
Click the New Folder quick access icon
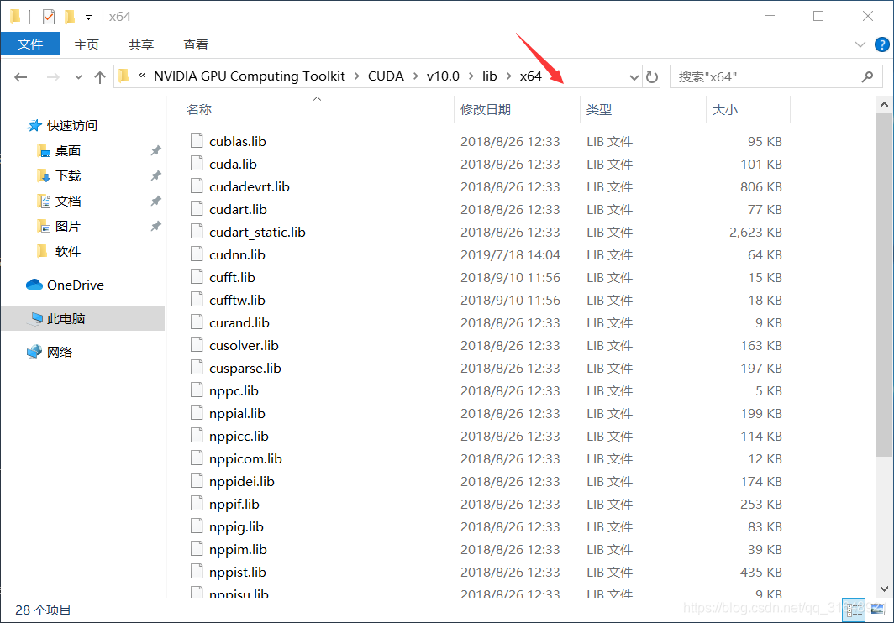pyautogui.click(x=70, y=17)
